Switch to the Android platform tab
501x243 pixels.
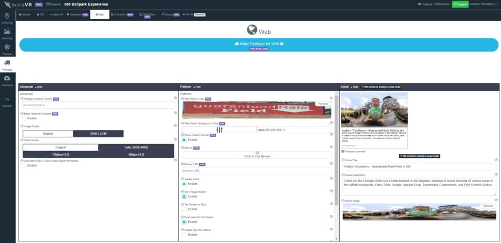coord(25,15)
